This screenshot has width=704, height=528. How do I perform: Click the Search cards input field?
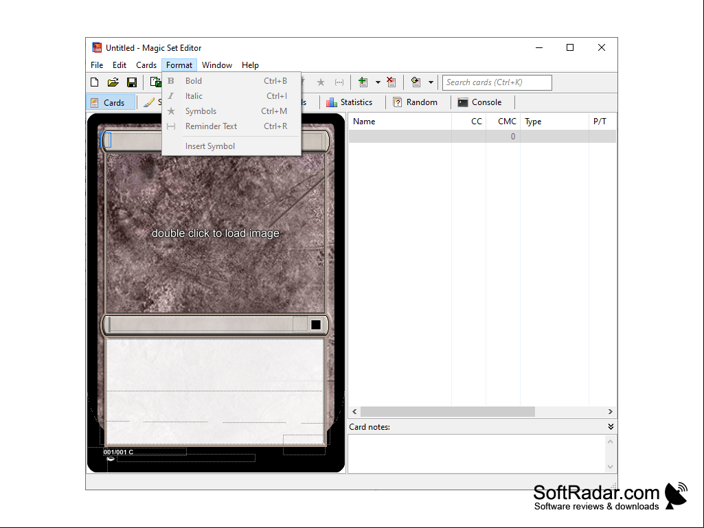point(497,82)
